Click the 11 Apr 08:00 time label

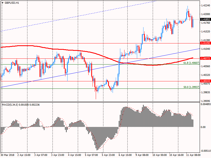(193, 155)
